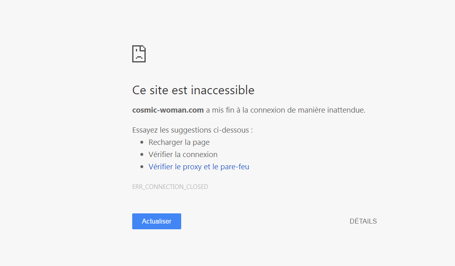Click the 'Ce site est inaccessible' heading
Screen dimensions: 455x266
pos(193,90)
